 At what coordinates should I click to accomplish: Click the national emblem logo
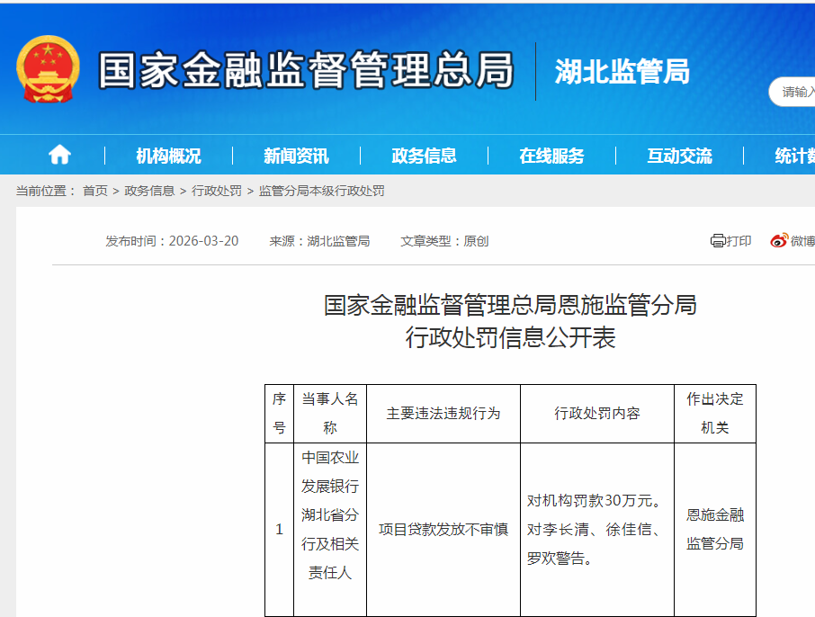[x=46, y=67]
